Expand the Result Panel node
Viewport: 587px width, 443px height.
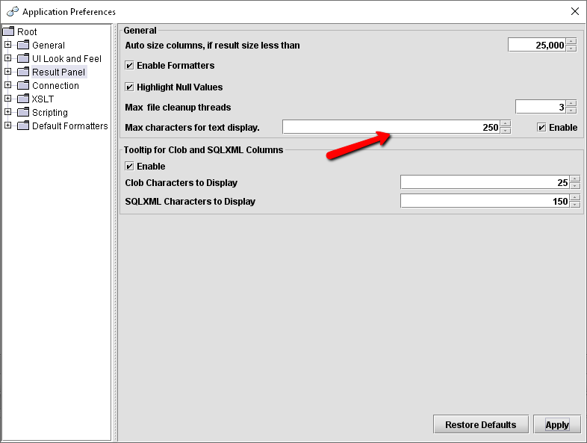[8, 72]
